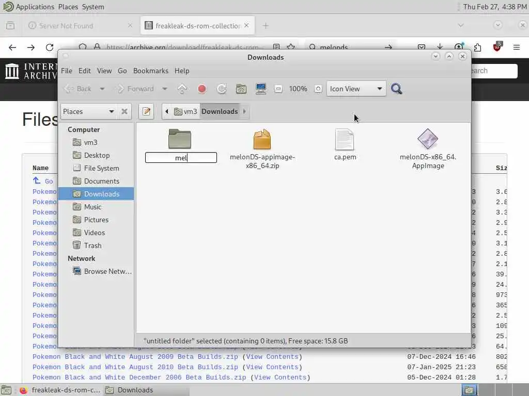Click the browser forward arrow
This screenshot has width=529, height=396.
click(31, 47)
